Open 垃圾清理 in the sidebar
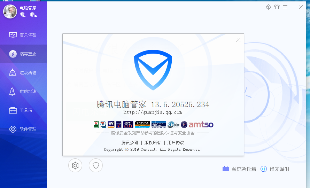The width and height of the screenshot is (310, 188). [x=23, y=72]
